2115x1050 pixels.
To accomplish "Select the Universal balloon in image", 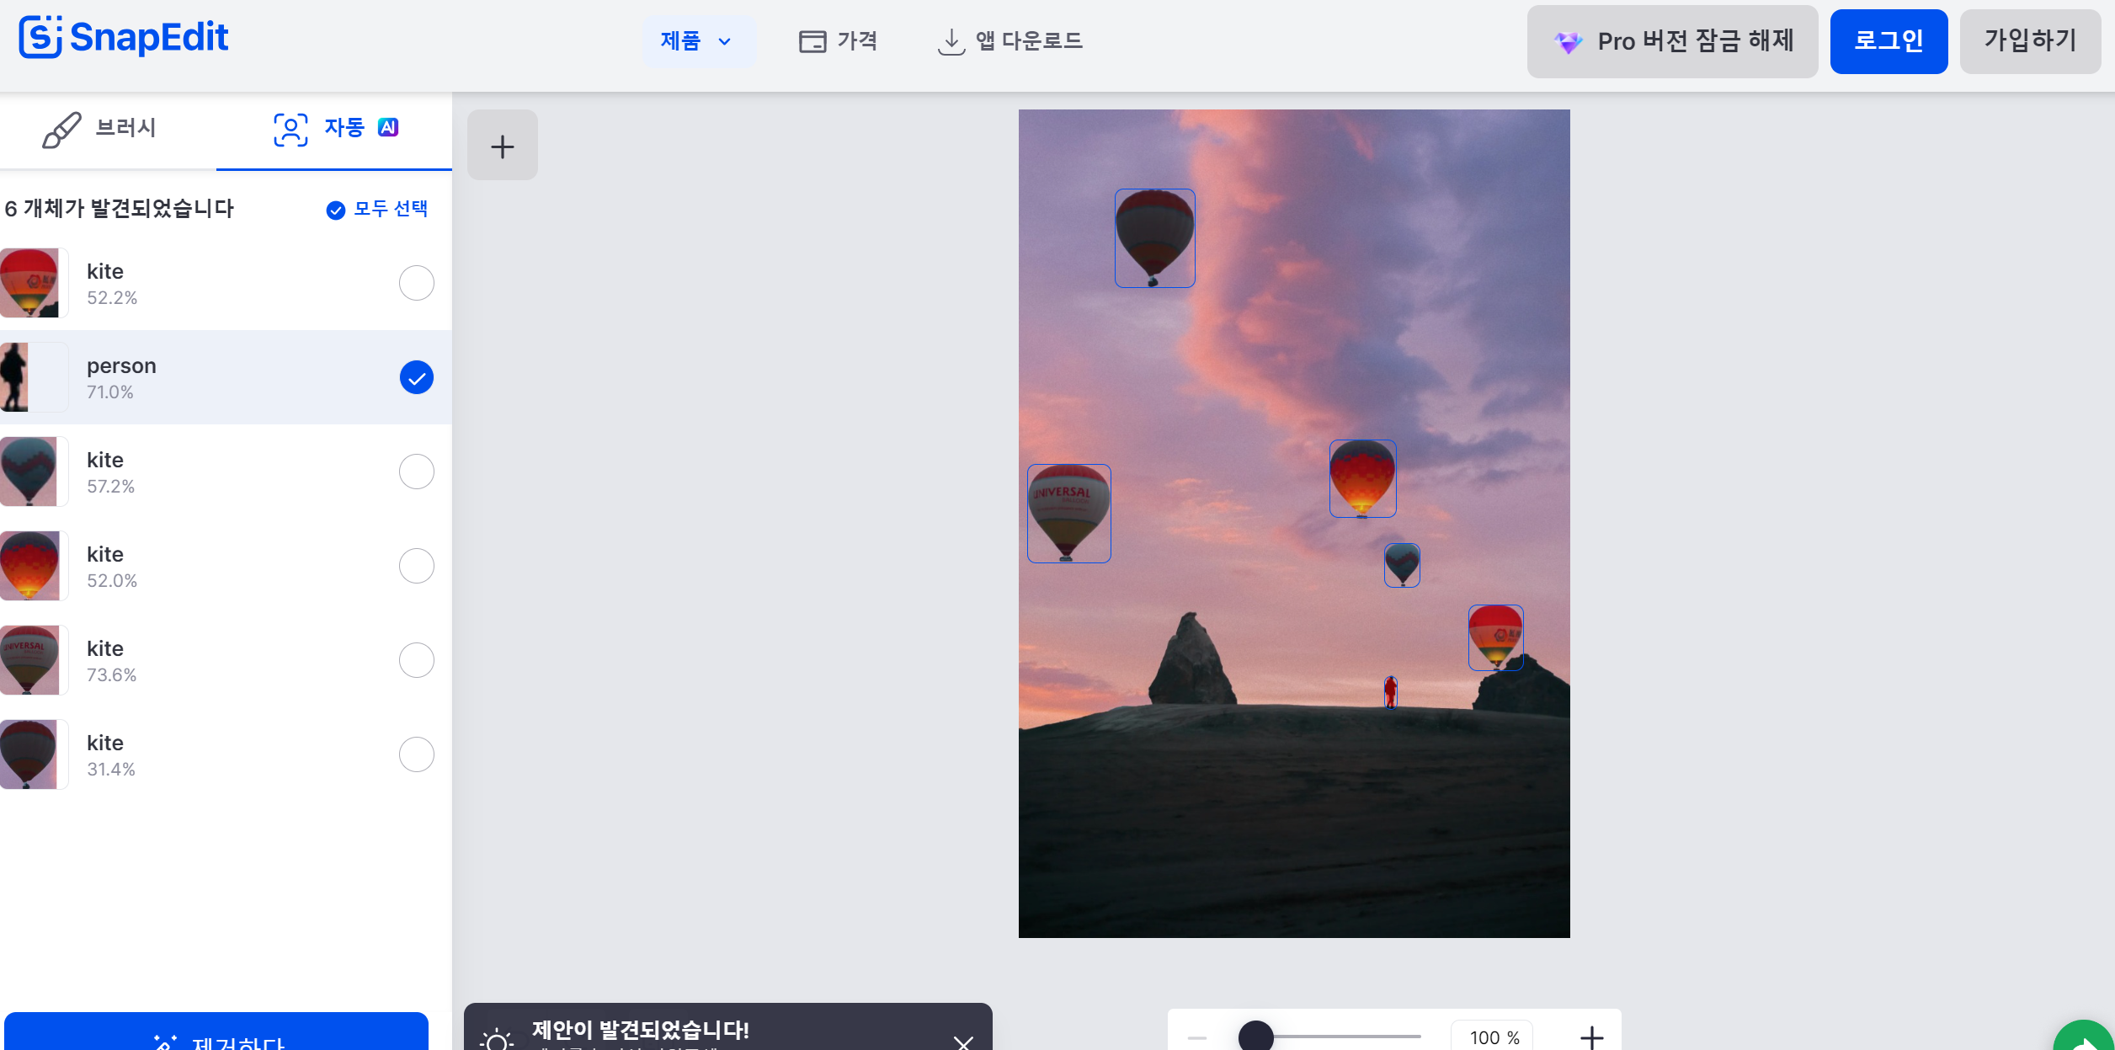I will coord(1068,514).
